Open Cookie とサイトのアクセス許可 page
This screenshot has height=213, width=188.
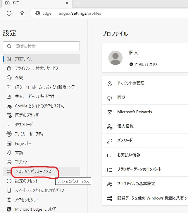[x=41, y=106]
